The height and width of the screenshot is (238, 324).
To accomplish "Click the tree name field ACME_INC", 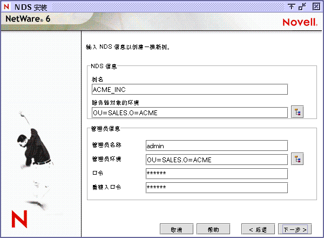I will (x=190, y=89).
